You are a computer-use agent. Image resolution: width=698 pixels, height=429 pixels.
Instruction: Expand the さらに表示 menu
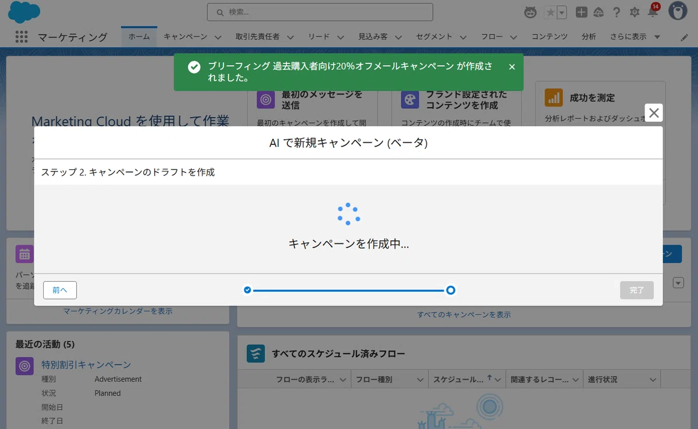635,36
